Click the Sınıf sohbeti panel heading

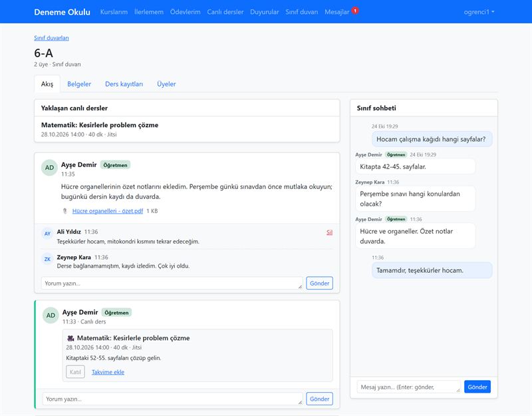376,108
